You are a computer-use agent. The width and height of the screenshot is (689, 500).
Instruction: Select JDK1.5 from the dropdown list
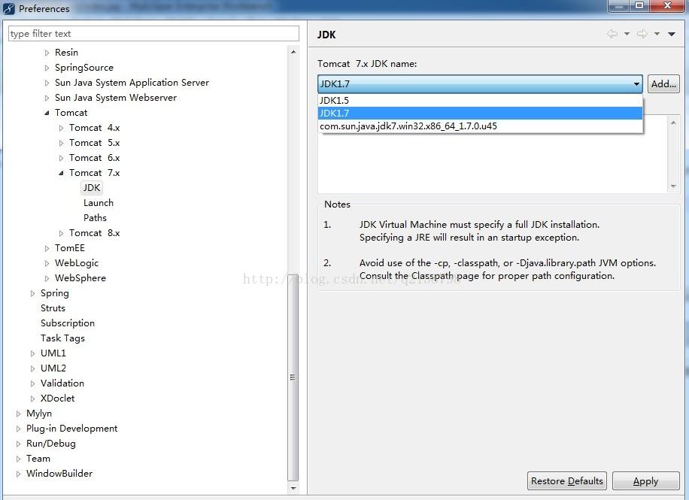point(480,101)
